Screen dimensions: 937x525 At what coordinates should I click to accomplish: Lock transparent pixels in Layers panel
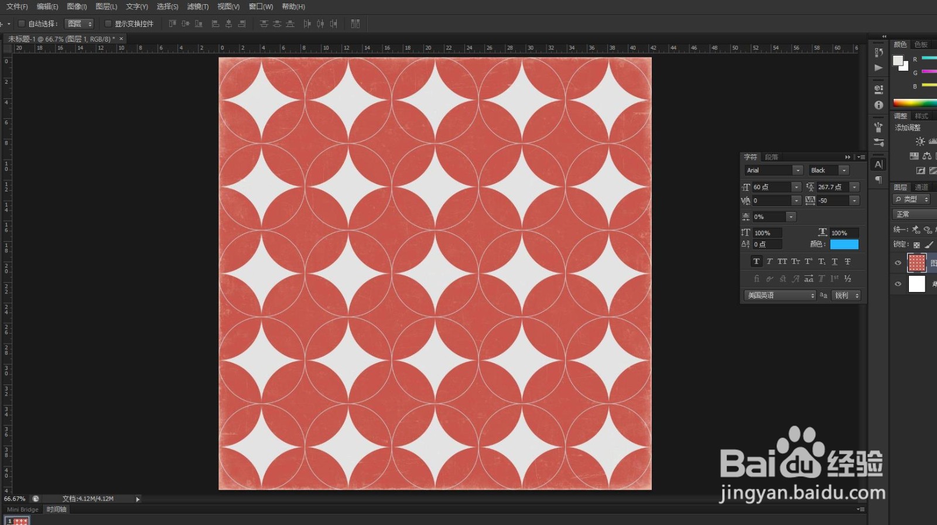[x=917, y=245]
